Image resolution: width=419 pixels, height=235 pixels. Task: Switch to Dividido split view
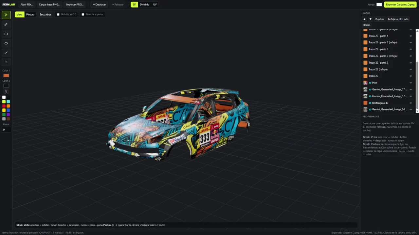click(x=144, y=5)
